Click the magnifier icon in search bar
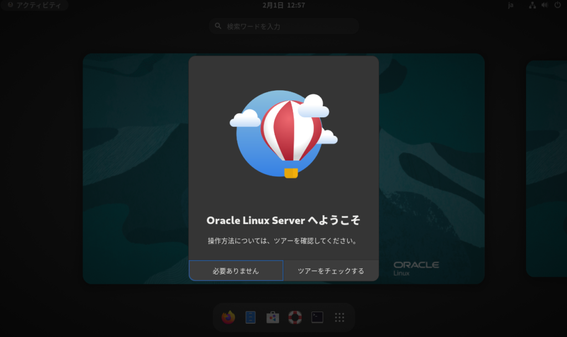 click(218, 26)
